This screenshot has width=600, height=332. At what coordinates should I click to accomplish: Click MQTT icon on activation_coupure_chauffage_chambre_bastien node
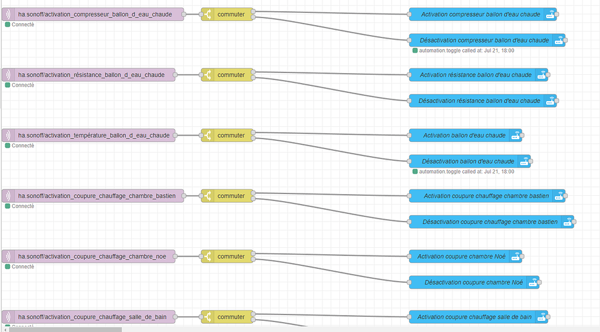tap(8, 196)
